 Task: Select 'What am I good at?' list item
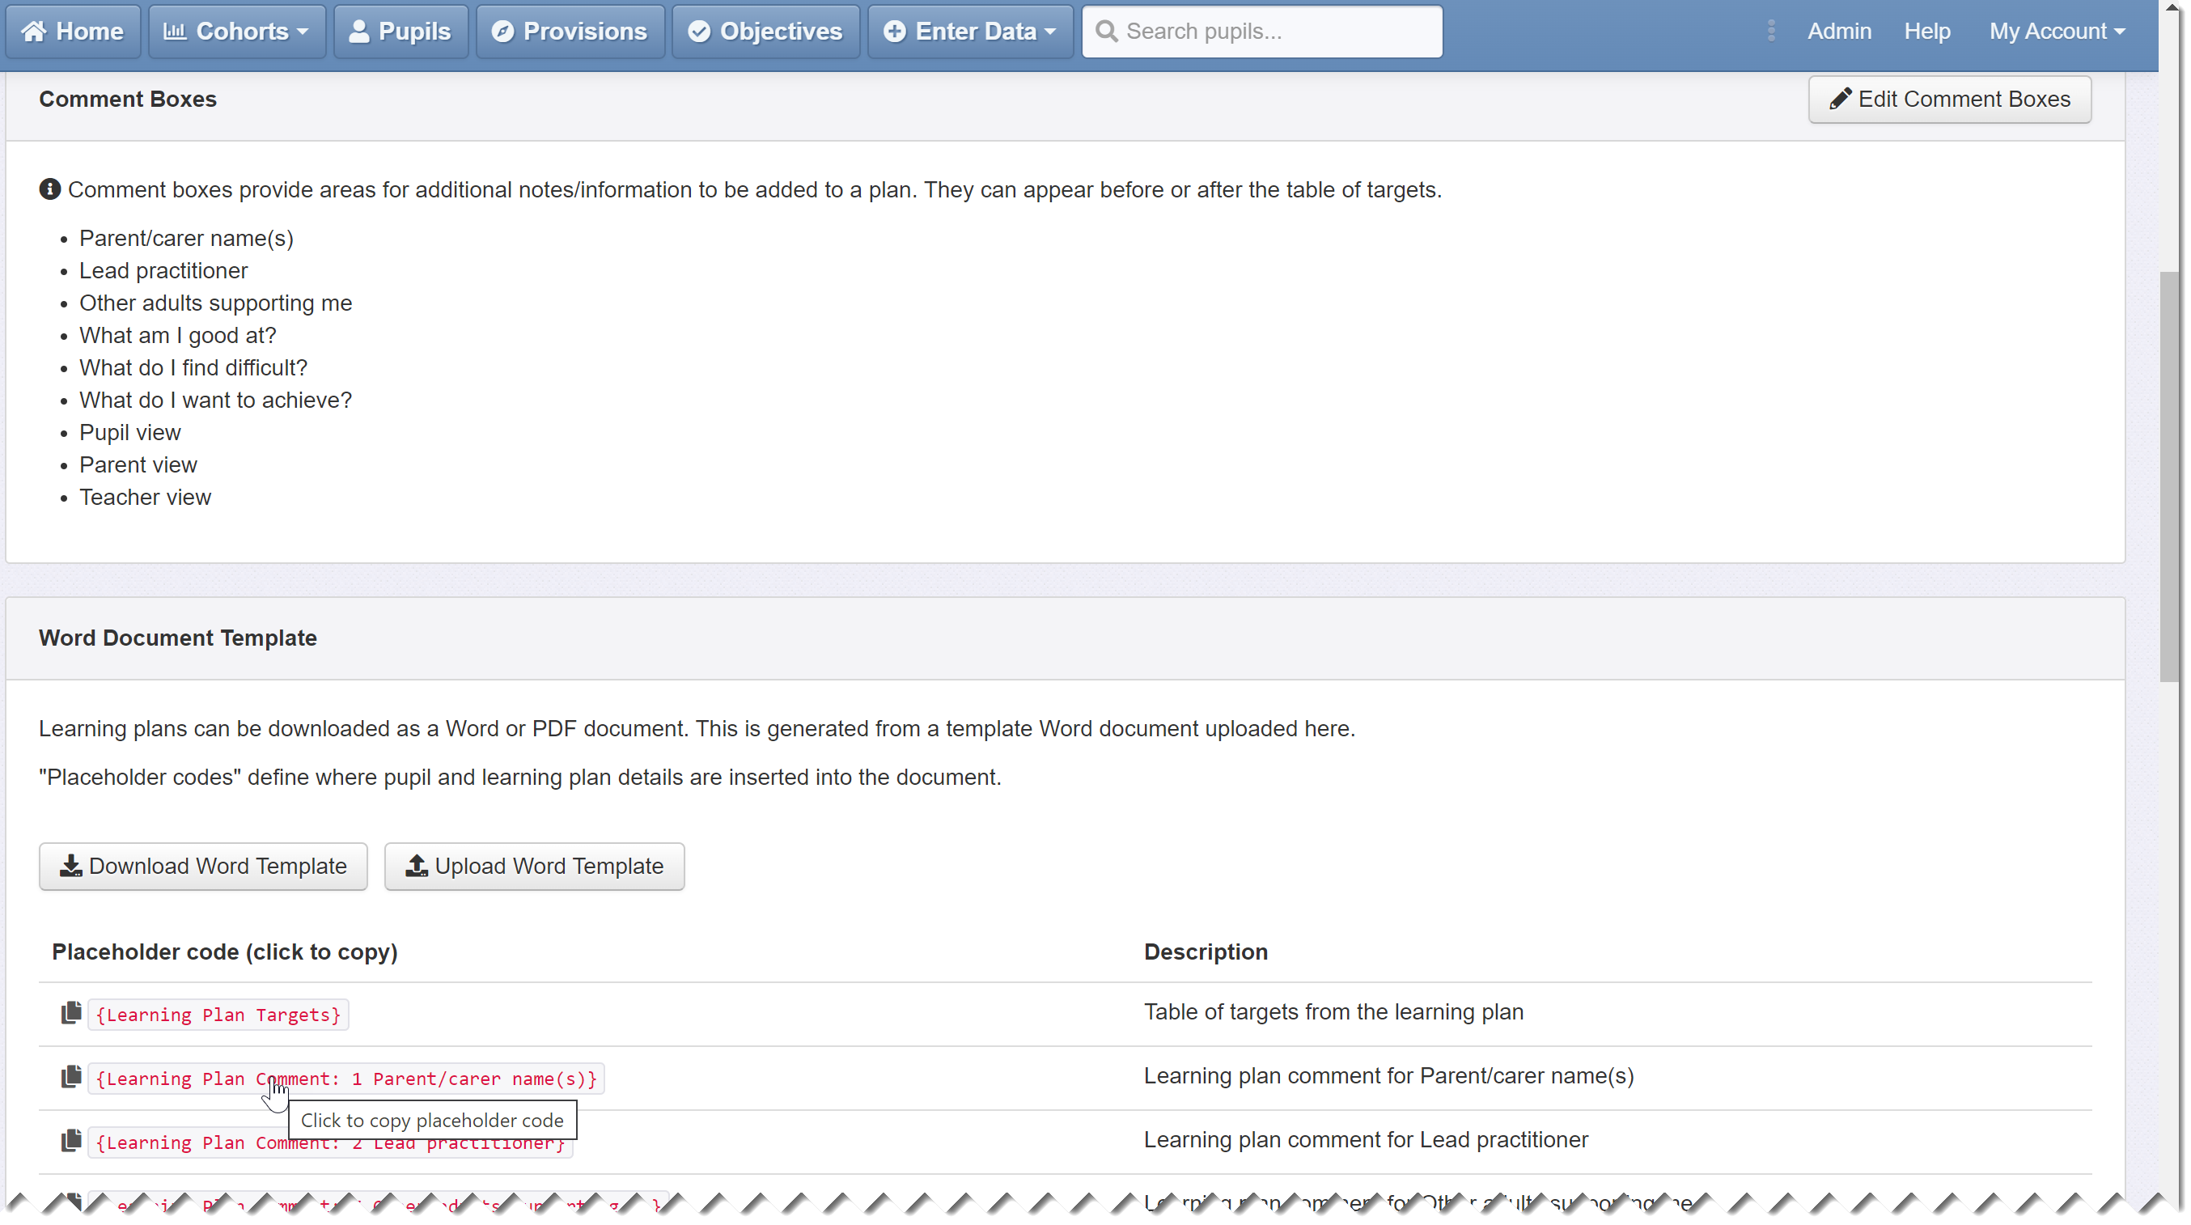tap(178, 335)
